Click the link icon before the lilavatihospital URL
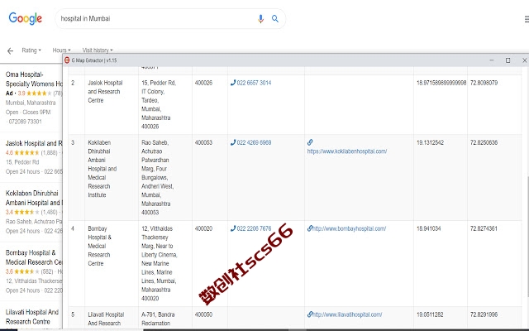Viewport: 529px width, 331px height. point(310,314)
